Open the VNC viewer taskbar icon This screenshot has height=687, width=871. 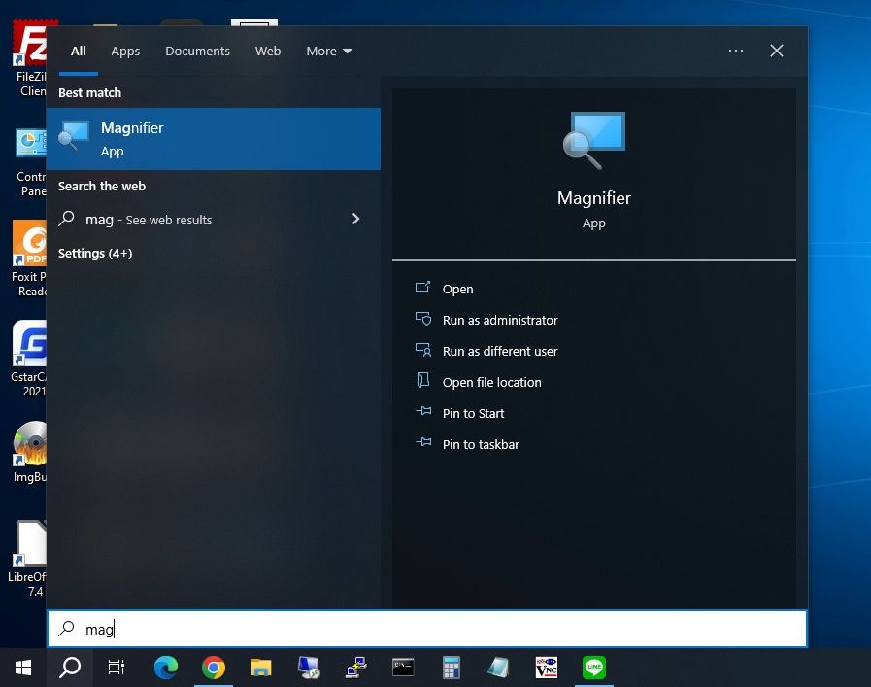(546, 668)
